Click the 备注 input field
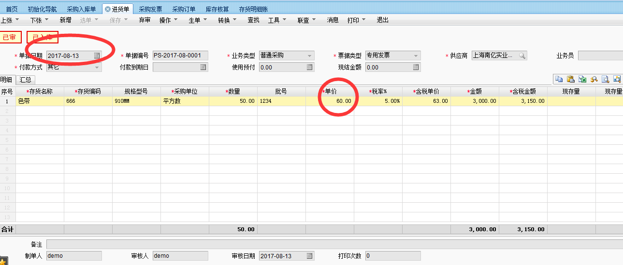Screen dimensions: 623x265 333,245
